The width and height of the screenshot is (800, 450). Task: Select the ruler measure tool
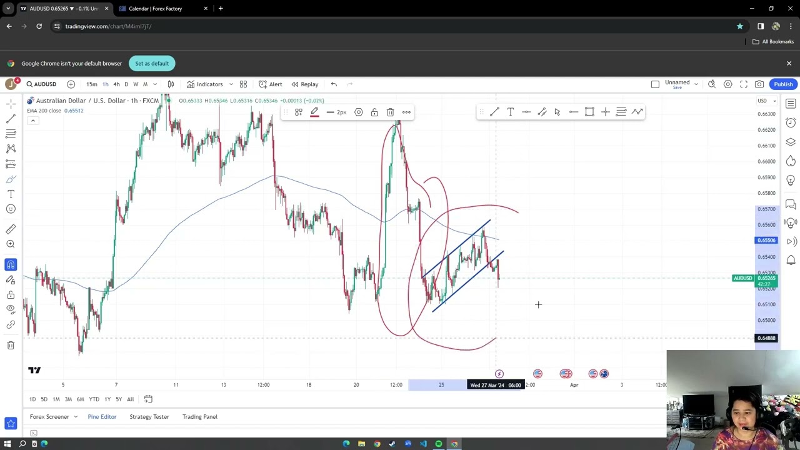(x=11, y=229)
